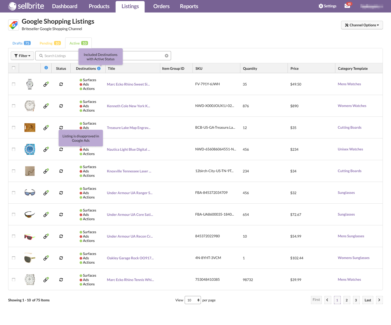Click link icon for Marc Ecko Rhino Sweet row

[x=46, y=84]
